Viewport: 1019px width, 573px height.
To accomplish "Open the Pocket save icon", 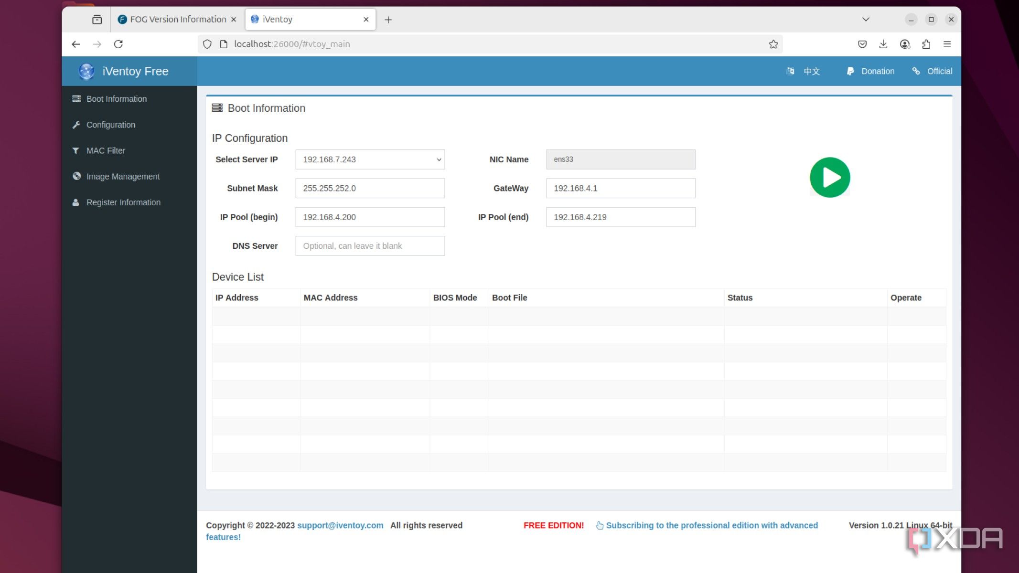I will coord(862,44).
